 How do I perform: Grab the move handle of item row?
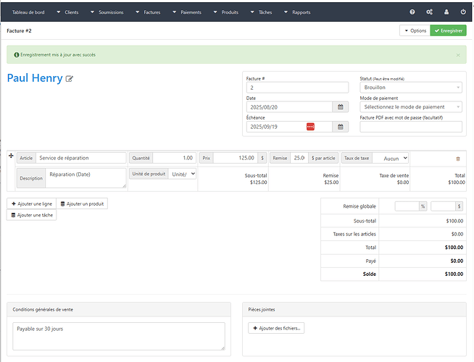[x=11, y=156]
